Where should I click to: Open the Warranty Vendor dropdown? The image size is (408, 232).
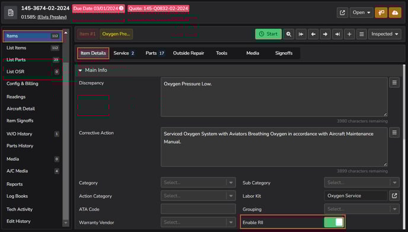coord(198,222)
